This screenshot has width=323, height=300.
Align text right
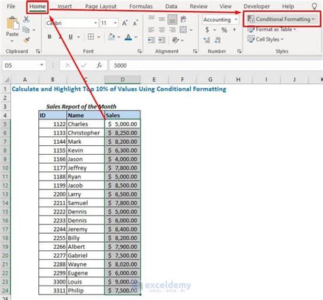tap(172, 29)
